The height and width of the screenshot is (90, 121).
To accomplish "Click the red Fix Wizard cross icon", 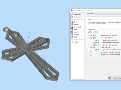I will (x=72, y=10).
